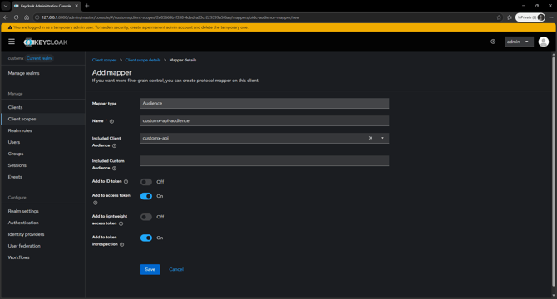Reload the page in browser
Viewport: 557px width, 299px height.
click(x=16, y=17)
